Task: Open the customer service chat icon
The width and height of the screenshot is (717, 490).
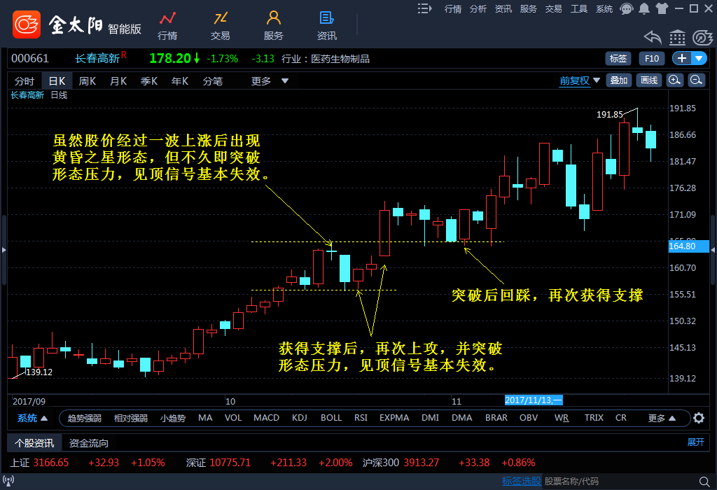Action: coord(627,9)
